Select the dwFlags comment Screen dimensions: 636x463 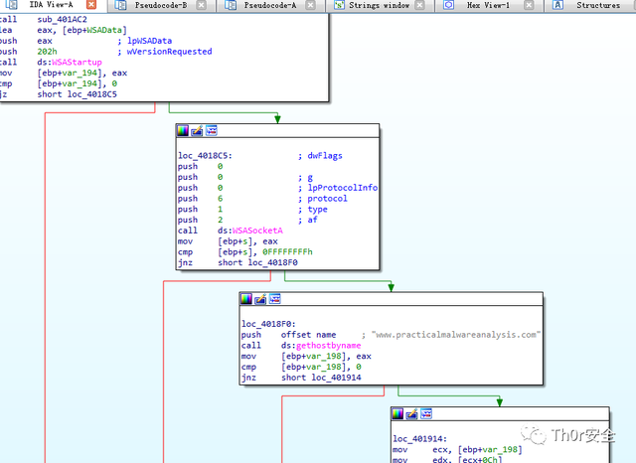point(325,156)
